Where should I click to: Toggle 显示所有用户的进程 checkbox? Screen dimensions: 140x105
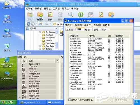click(x=69, y=100)
